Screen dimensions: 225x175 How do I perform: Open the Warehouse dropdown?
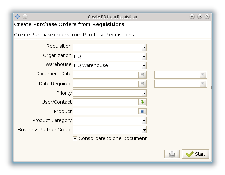[x=144, y=65]
